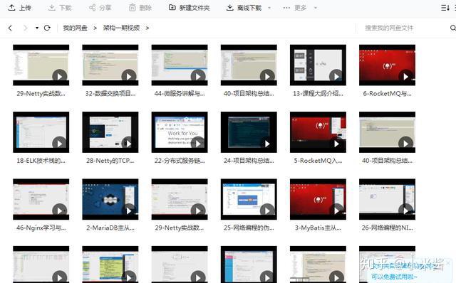Open the navigation history dropdown triangle
Image resolution: width=456 pixels, height=283 pixels.
pyautogui.click(x=37, y=28)
